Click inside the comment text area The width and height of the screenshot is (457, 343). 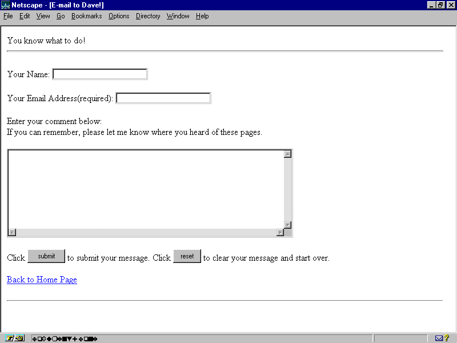click(146, 189)
